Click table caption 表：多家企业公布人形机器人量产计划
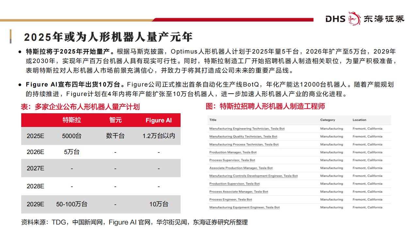 point(80,107)
